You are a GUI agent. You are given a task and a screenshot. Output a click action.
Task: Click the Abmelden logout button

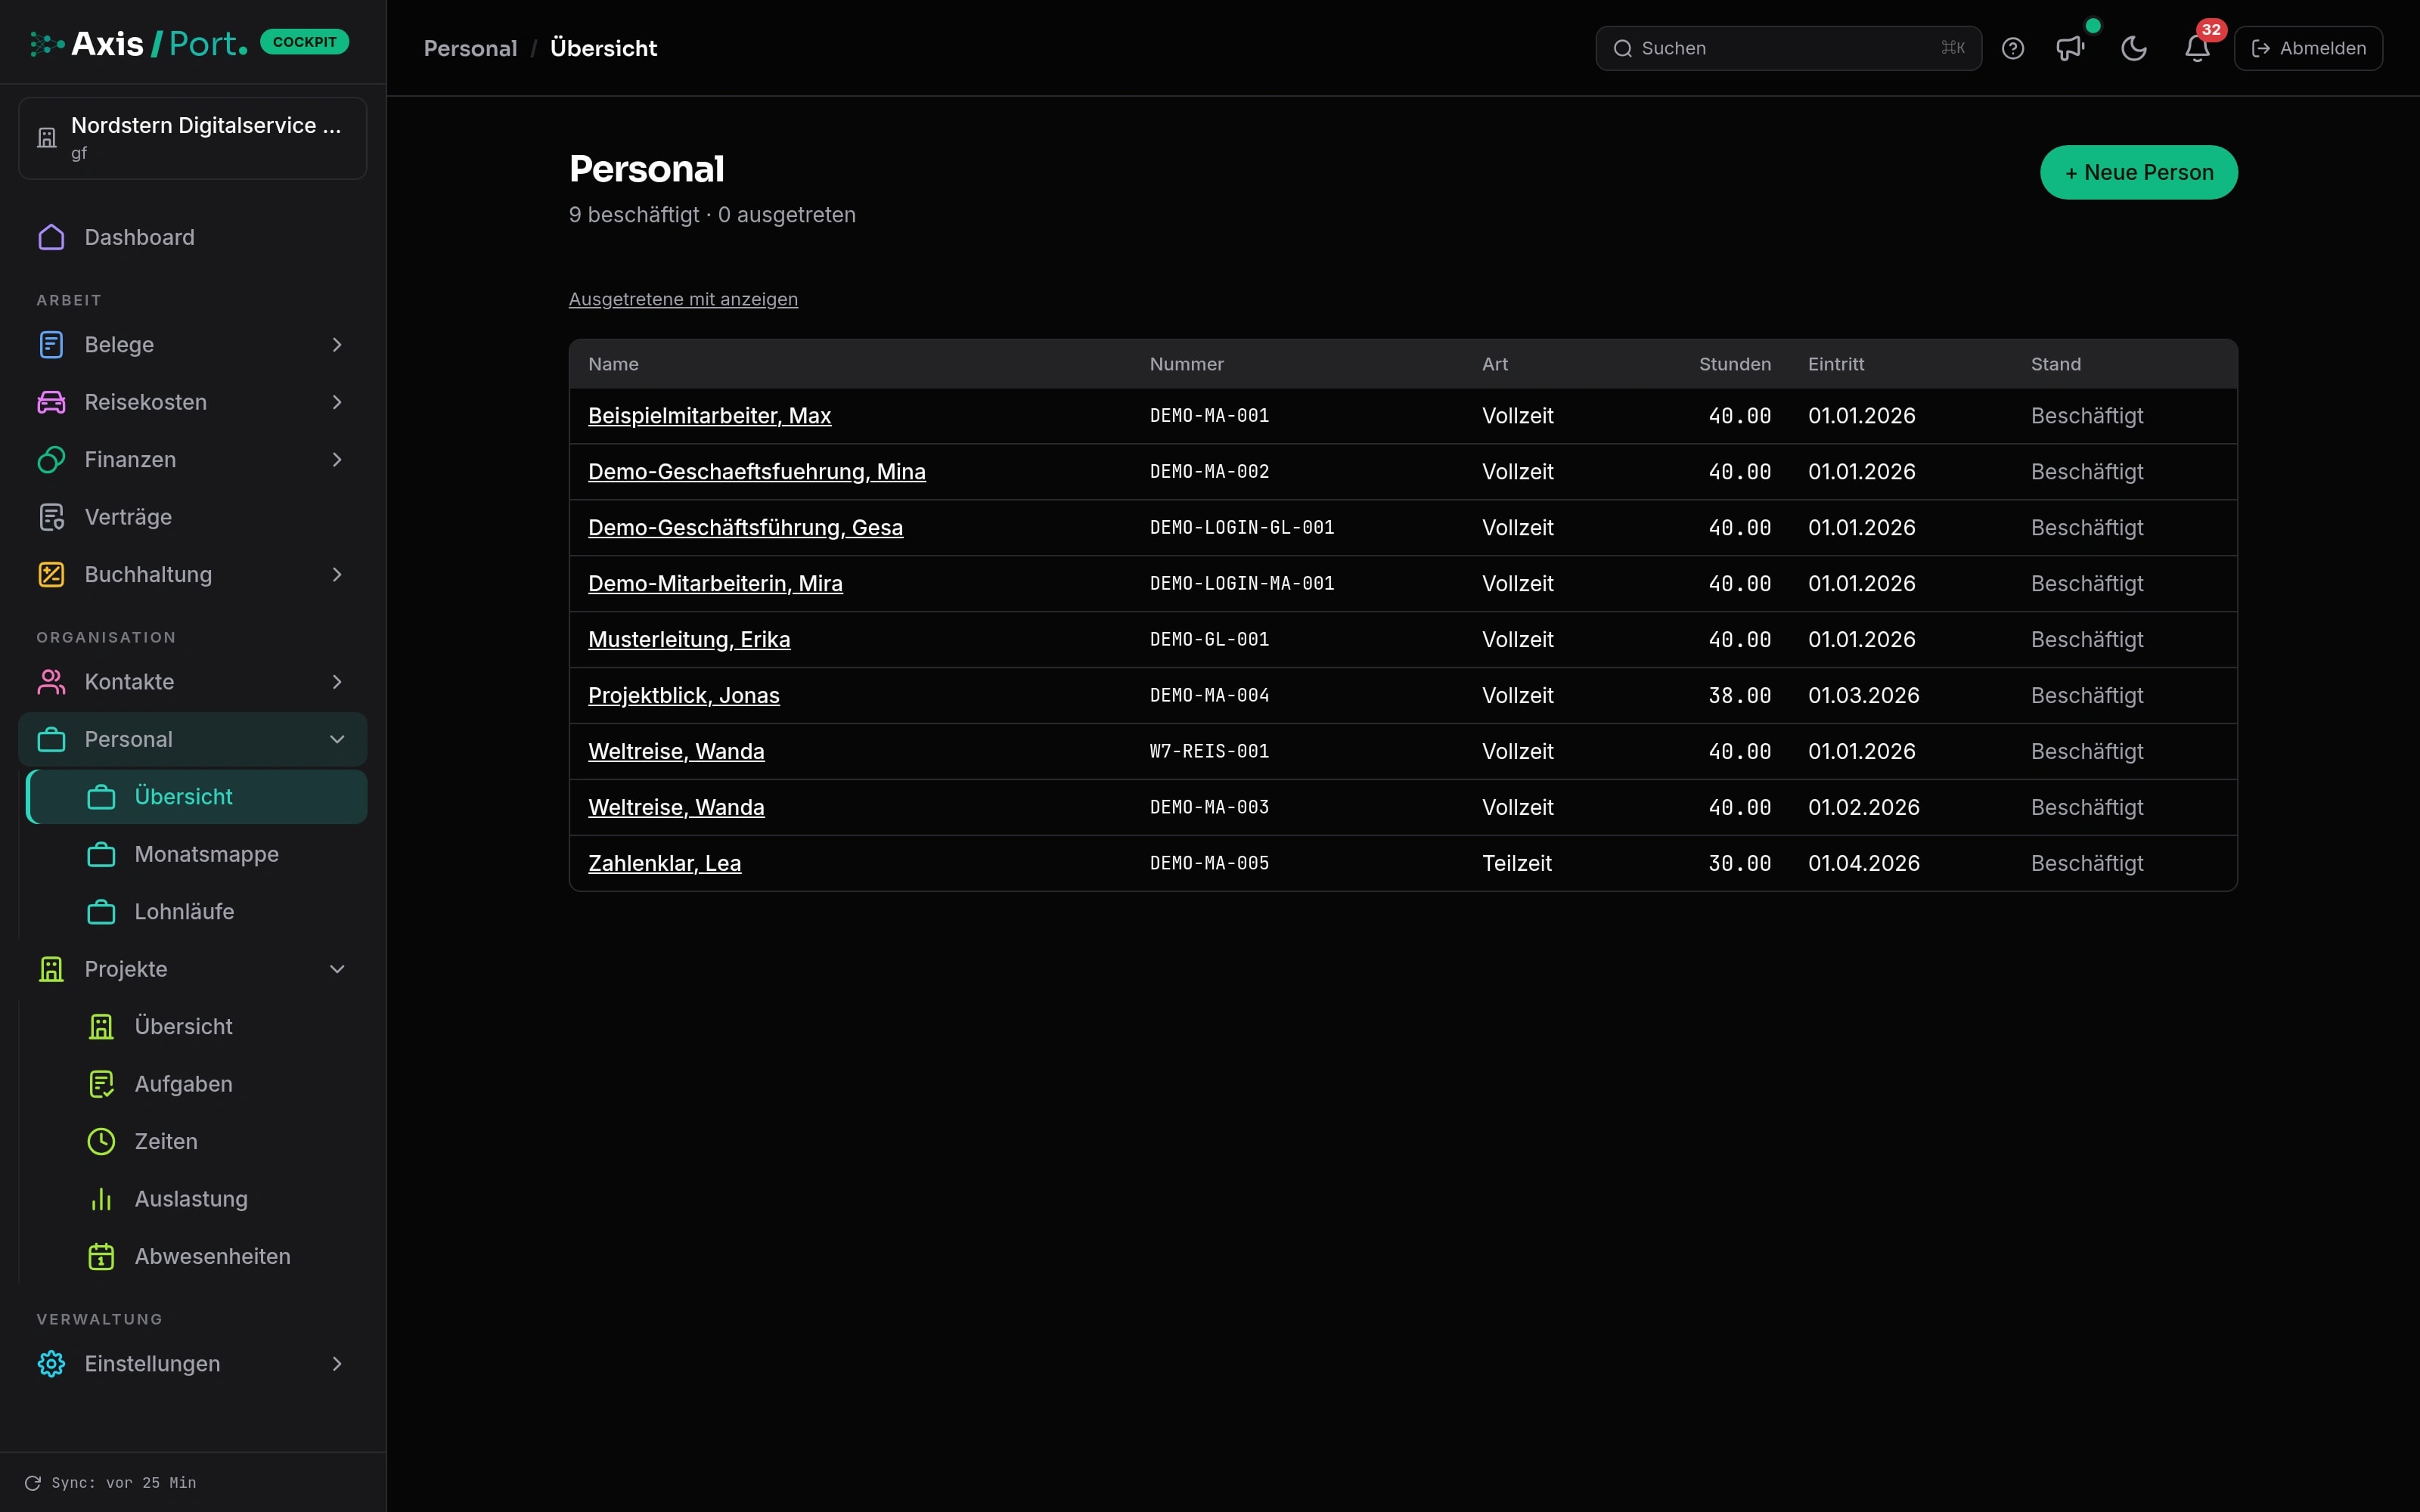click(x=2308, y=48)
